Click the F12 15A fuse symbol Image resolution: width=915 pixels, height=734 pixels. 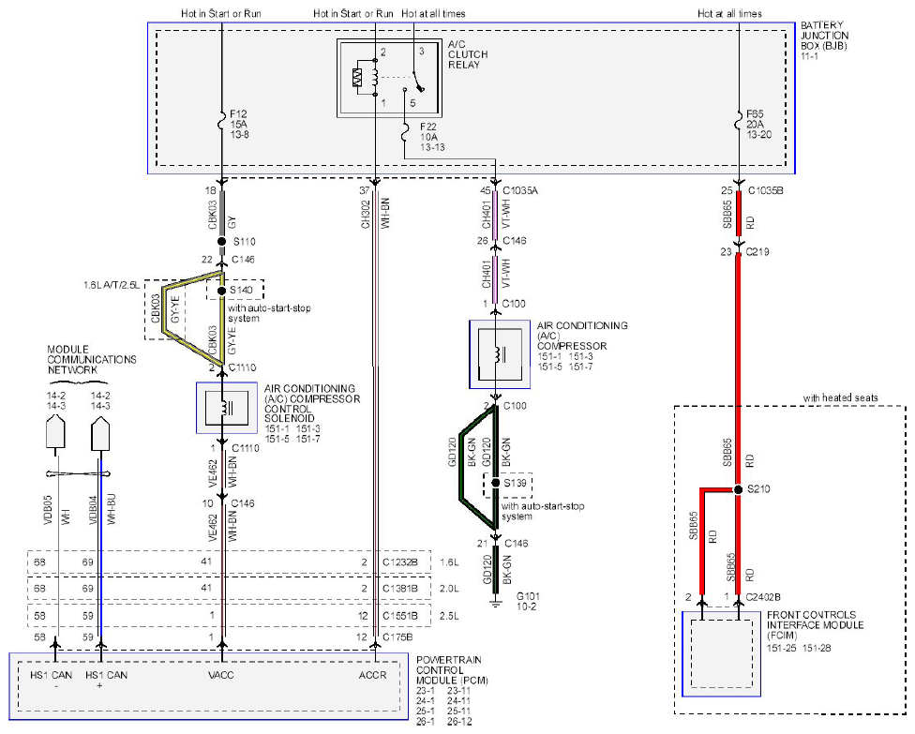coord(222,123)
